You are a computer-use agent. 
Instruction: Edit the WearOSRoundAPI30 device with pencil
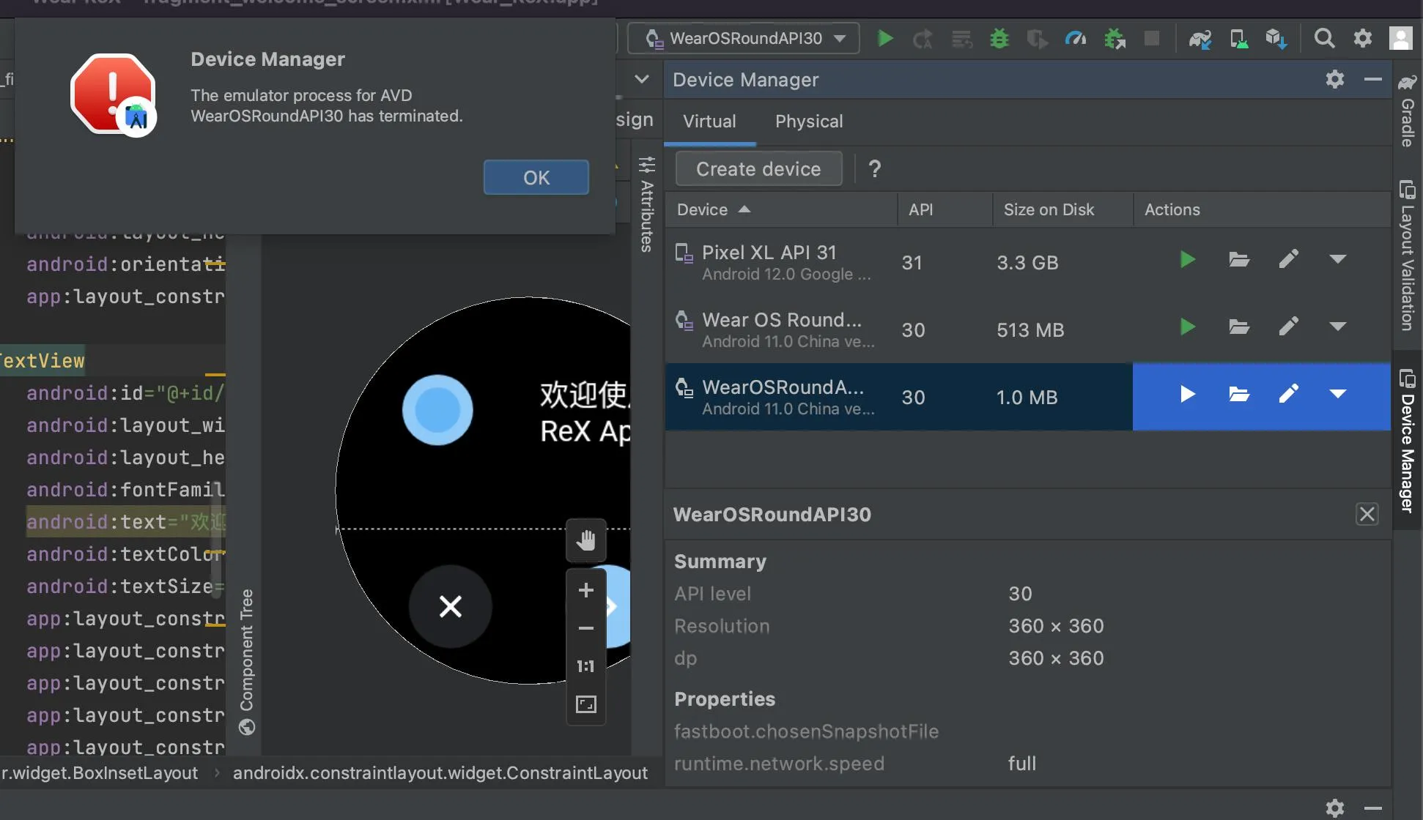1288,395
